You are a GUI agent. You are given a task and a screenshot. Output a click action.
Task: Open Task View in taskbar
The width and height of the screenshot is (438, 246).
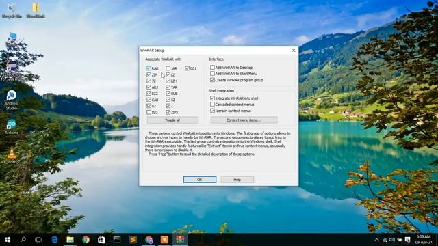(38, 240)
